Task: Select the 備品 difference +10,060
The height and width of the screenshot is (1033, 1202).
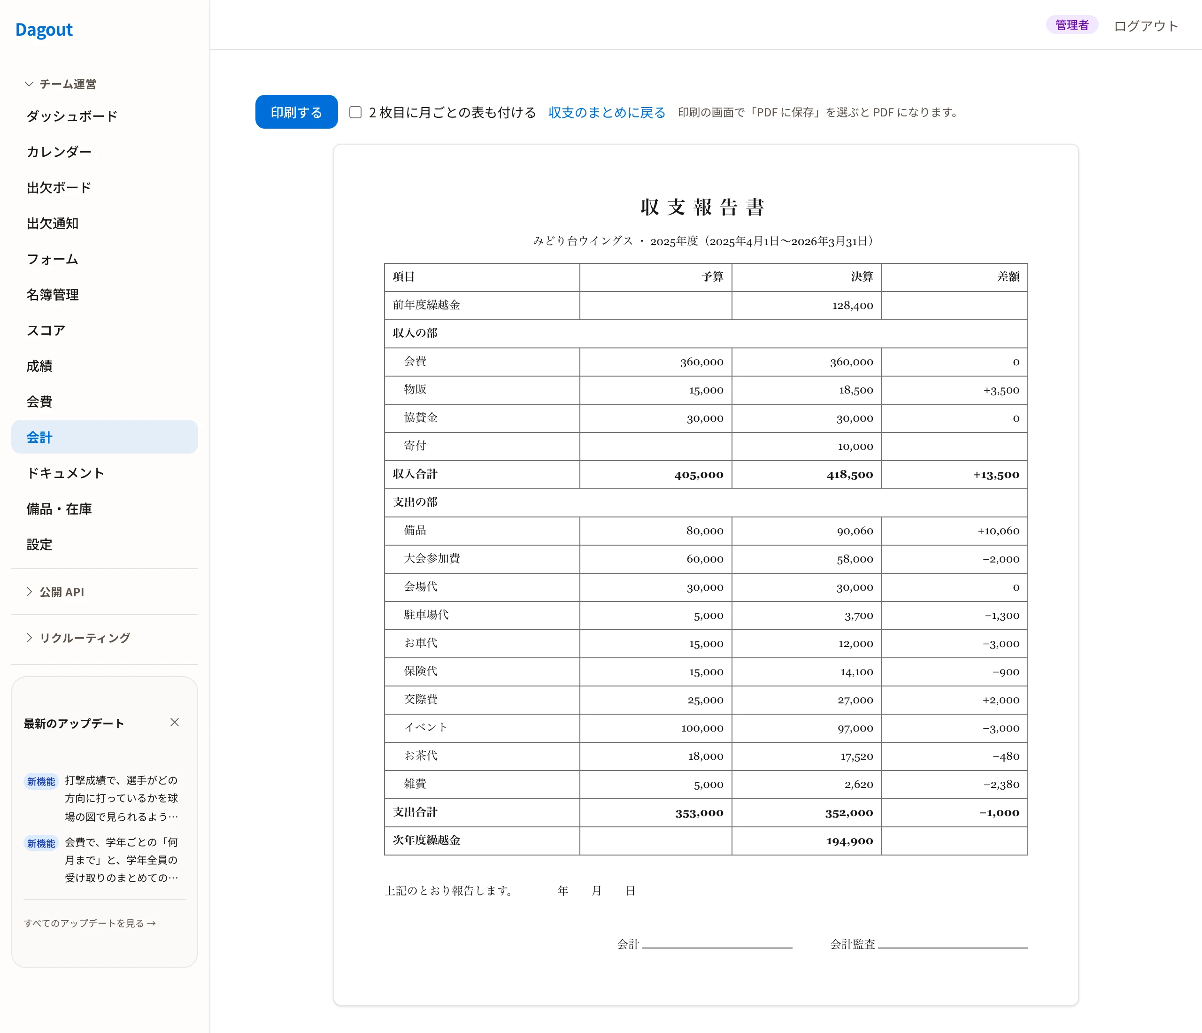Action: (998, 531)
